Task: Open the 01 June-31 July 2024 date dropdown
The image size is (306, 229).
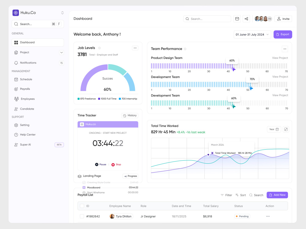Action: click(252, 35)
